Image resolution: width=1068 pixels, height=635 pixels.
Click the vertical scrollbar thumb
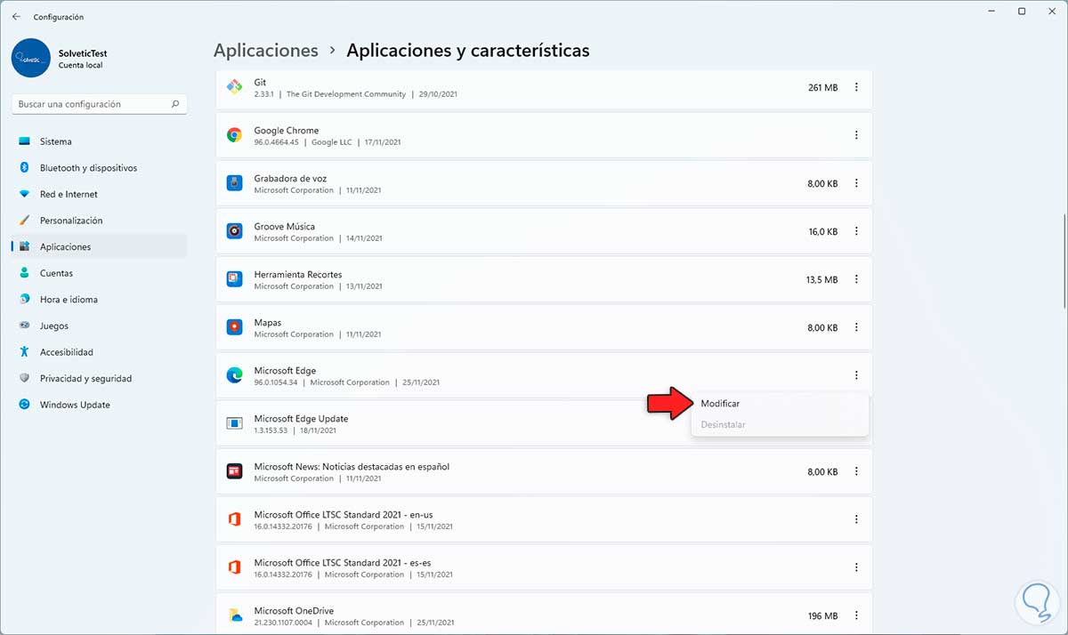pos(1064,261)
